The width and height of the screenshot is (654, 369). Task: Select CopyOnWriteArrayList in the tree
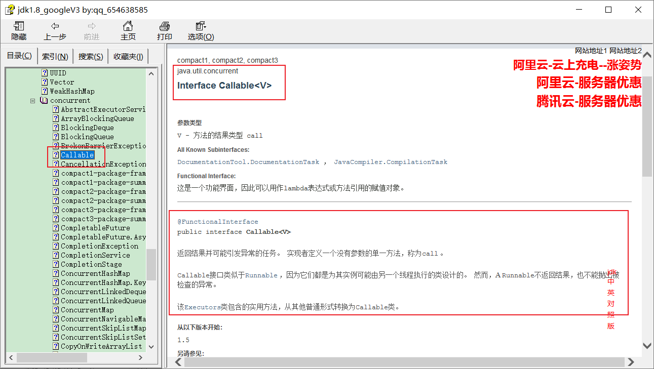pos(101,346)
